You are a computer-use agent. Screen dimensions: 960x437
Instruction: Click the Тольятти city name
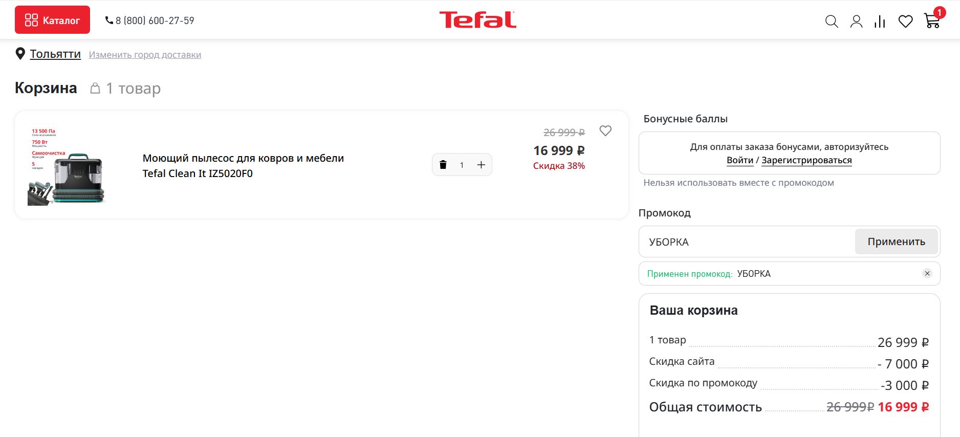click(x=55, y=54)
